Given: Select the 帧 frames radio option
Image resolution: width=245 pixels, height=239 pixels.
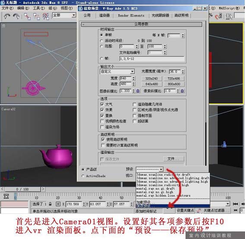Looking at the screenshot, I should [x=102, y=59].
